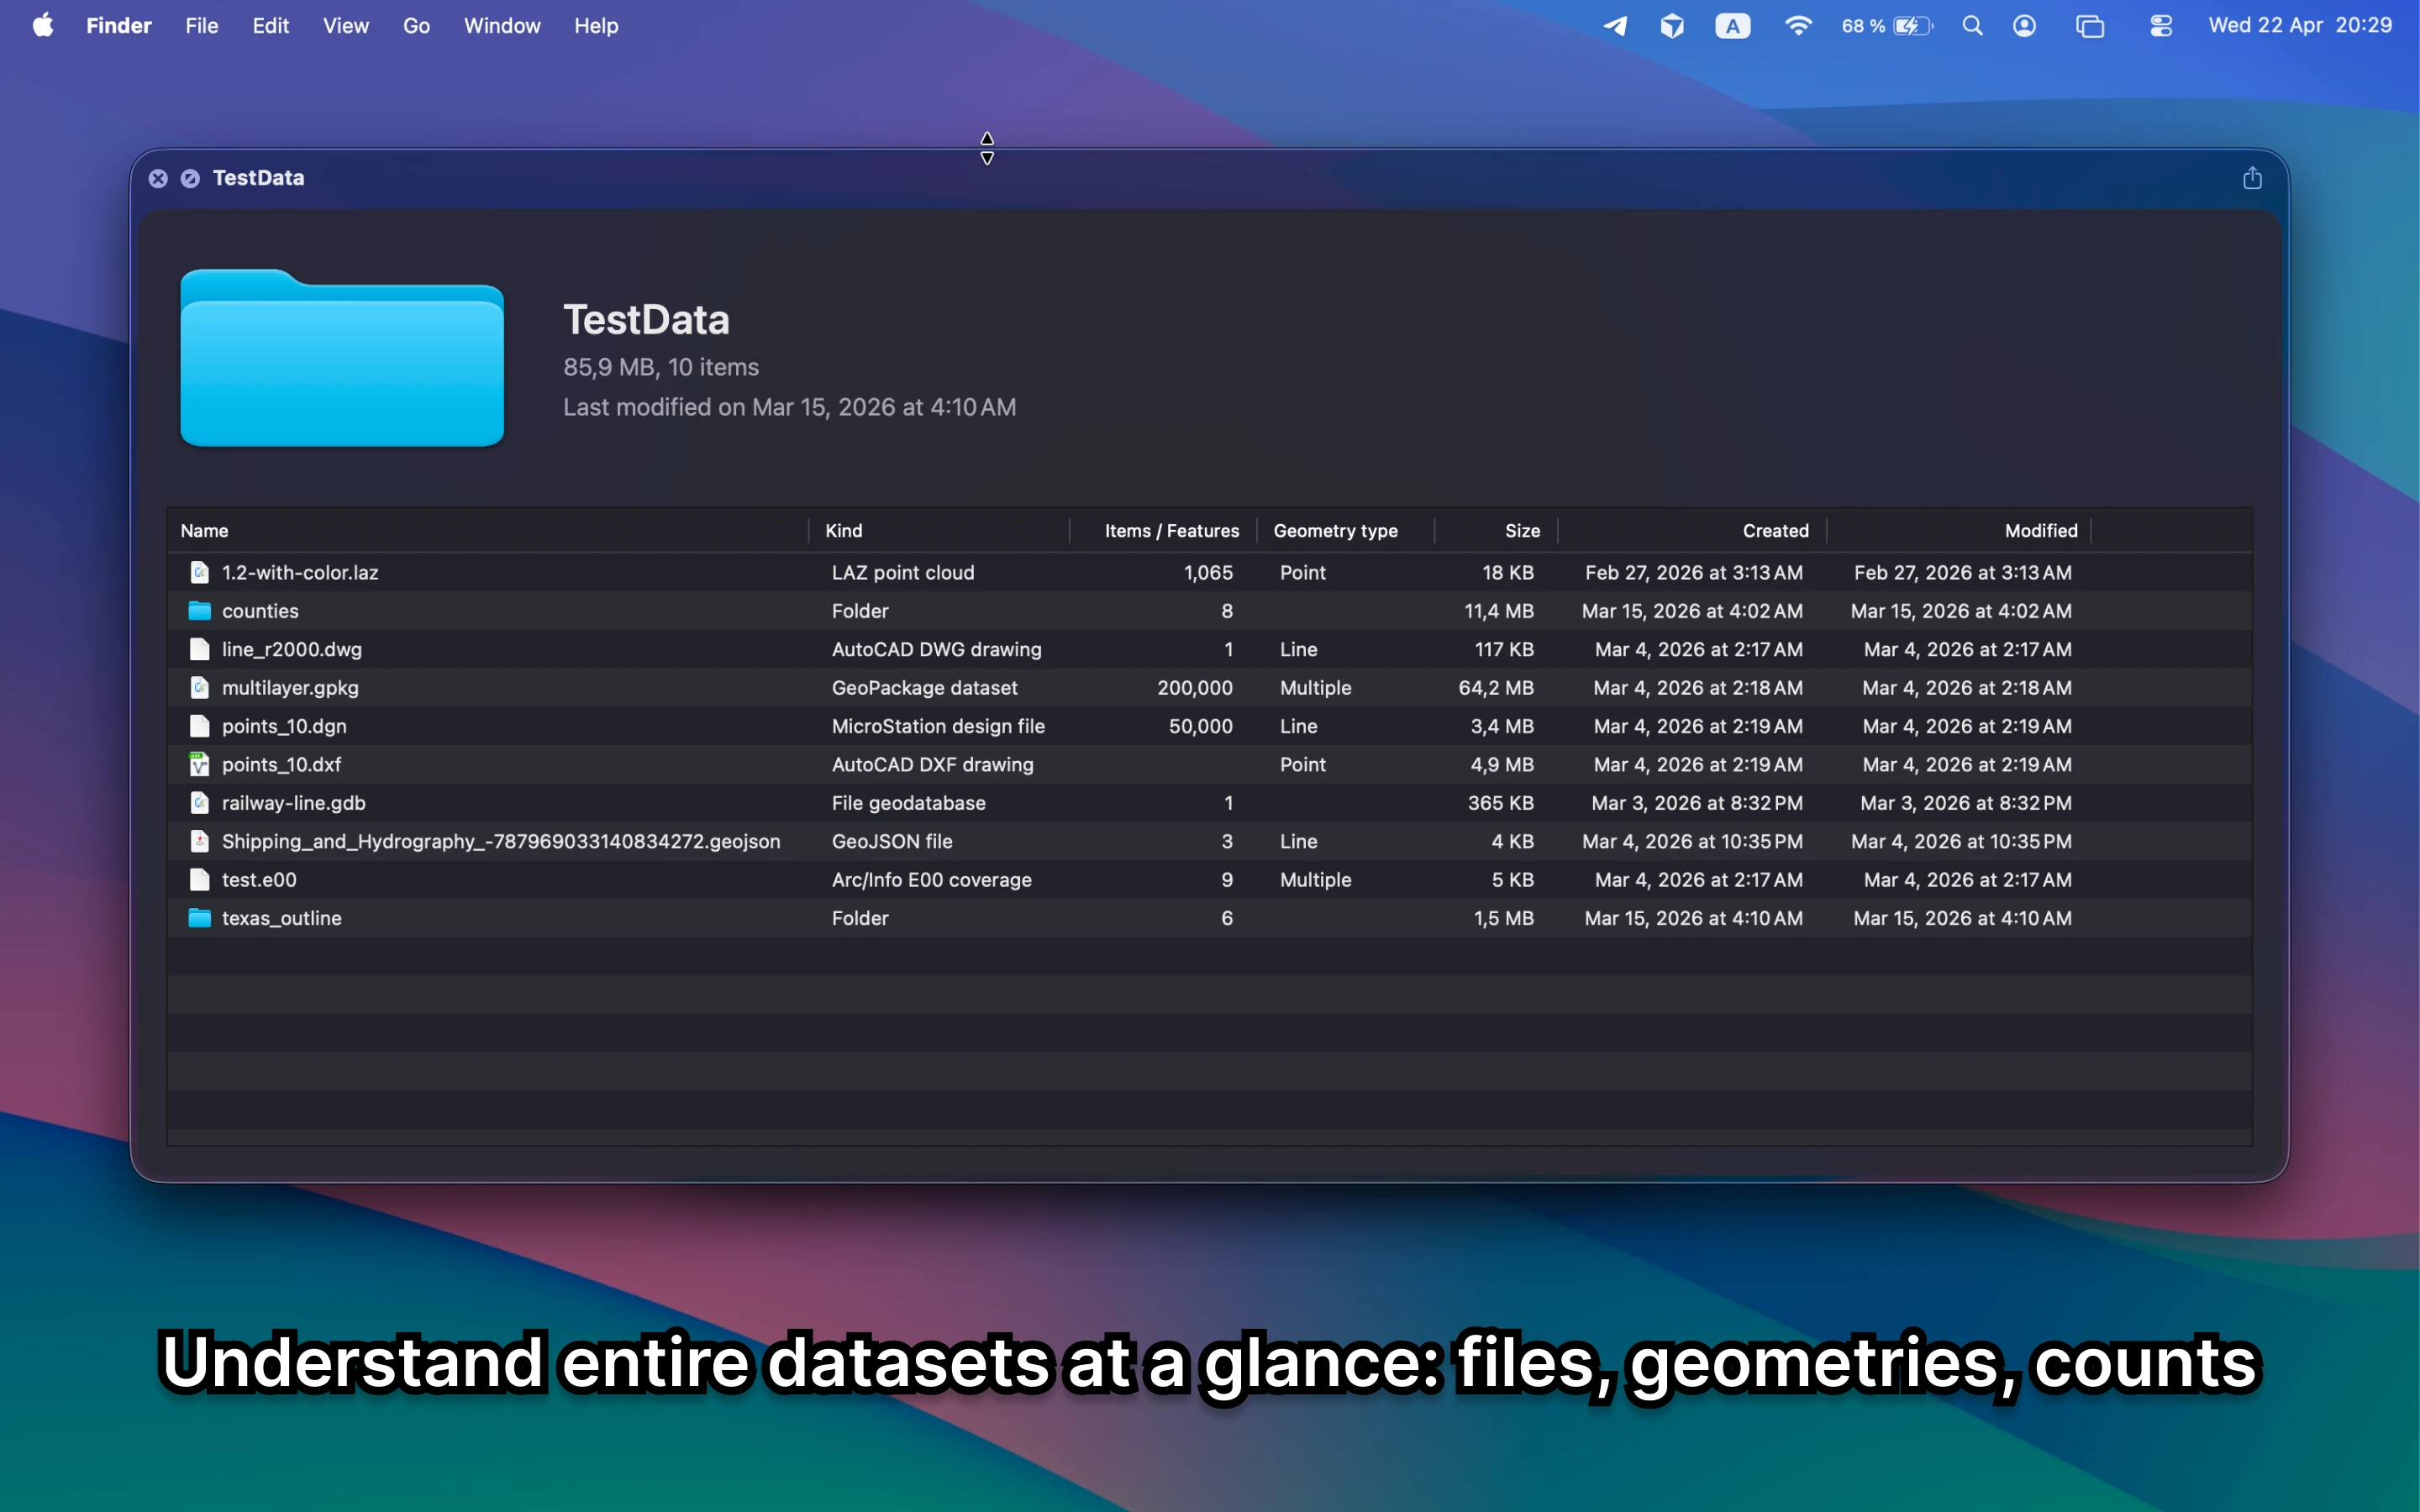Select the railway-line.gdb file name
Image resolution: width=2420 pixels, height=1512 pixels.
tap(294, 802)
